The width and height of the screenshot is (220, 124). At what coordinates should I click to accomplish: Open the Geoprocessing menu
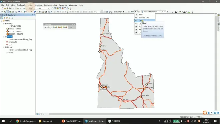coord(50,5)
